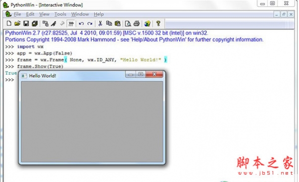Click the empty >>> prompt line
299x182 pixels.
(x=9, y=80)
